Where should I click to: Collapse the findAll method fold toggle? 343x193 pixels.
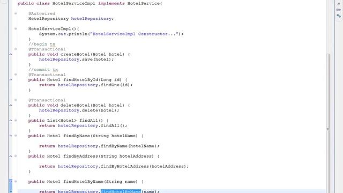(x=16, y=120)
